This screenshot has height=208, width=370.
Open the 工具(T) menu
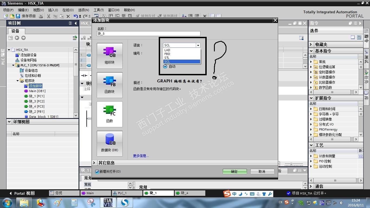point(99,10)
